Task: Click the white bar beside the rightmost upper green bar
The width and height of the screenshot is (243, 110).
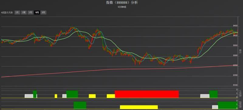Action: click(205, 96)
